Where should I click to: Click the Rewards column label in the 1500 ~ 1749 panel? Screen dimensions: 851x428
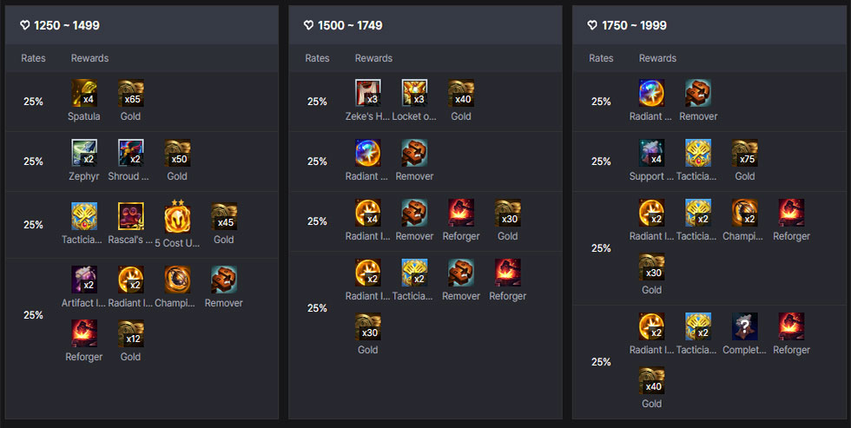point(373,58)
